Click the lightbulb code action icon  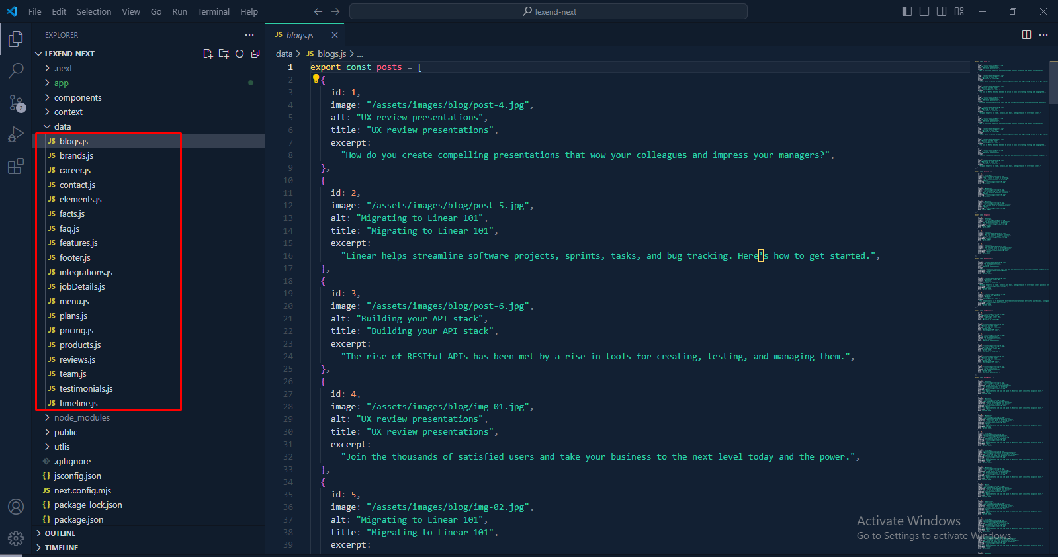[x=316, y=79]
